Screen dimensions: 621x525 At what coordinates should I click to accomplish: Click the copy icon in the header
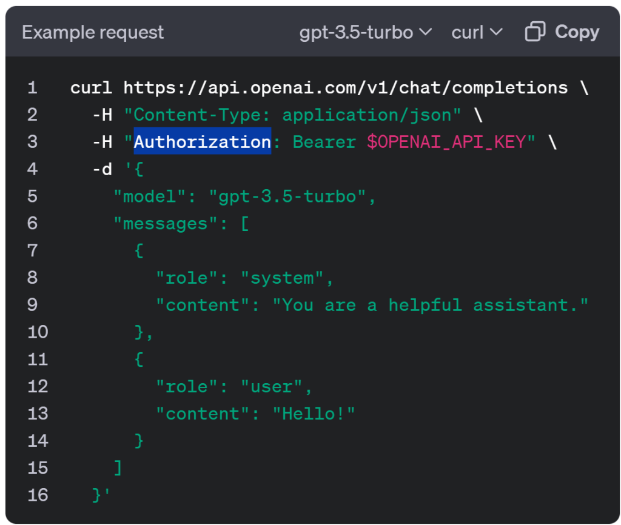tap(535, 32)
